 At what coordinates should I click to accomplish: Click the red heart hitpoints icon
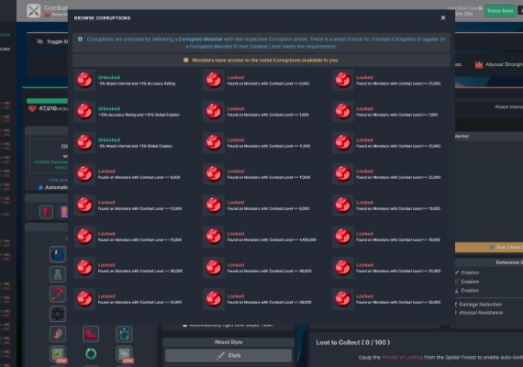[32, 108]
